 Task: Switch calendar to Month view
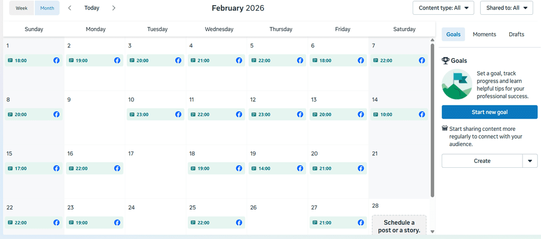47,8
